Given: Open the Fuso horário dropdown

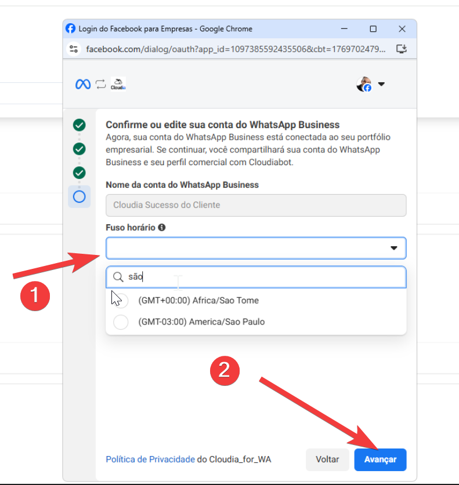Looking at the screenshot, I should pyautogui.click(x=256, y=248).
